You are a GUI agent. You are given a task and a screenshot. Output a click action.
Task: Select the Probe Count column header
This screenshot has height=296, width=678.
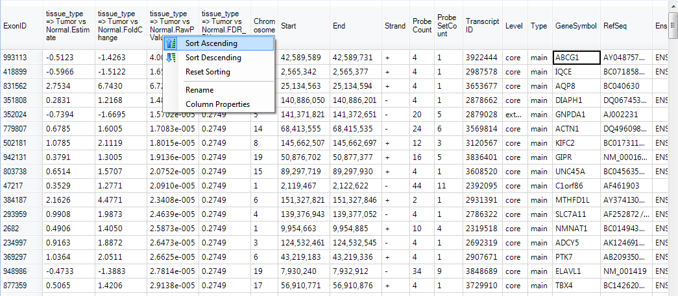(x=422, y=26)
